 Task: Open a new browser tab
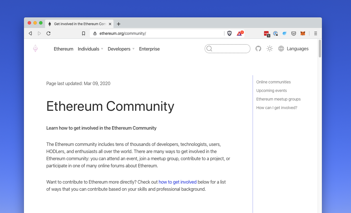[119, 24]
